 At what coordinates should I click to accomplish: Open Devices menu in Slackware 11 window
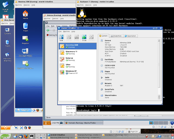(88, 5)
